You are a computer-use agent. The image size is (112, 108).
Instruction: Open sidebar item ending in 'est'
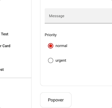tap(2, 70)
